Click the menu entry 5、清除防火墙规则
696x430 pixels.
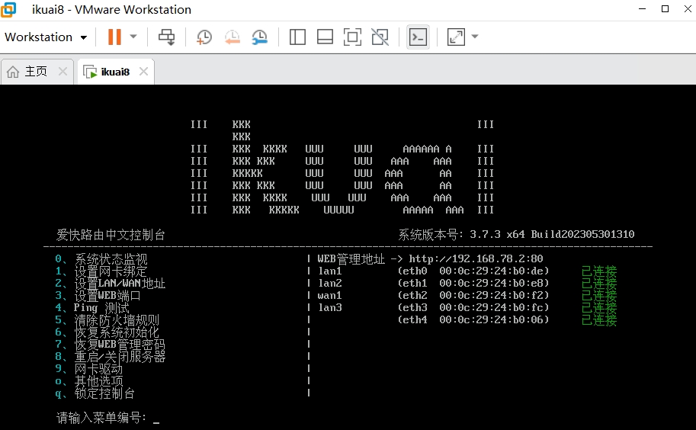107,319
